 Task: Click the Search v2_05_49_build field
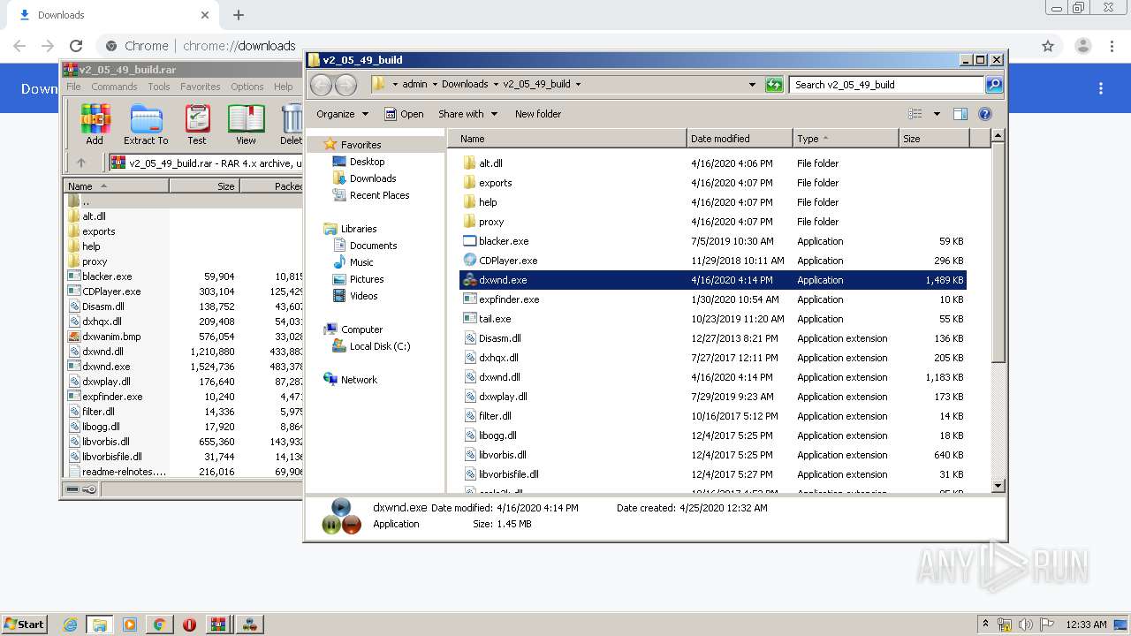[886, 85]
